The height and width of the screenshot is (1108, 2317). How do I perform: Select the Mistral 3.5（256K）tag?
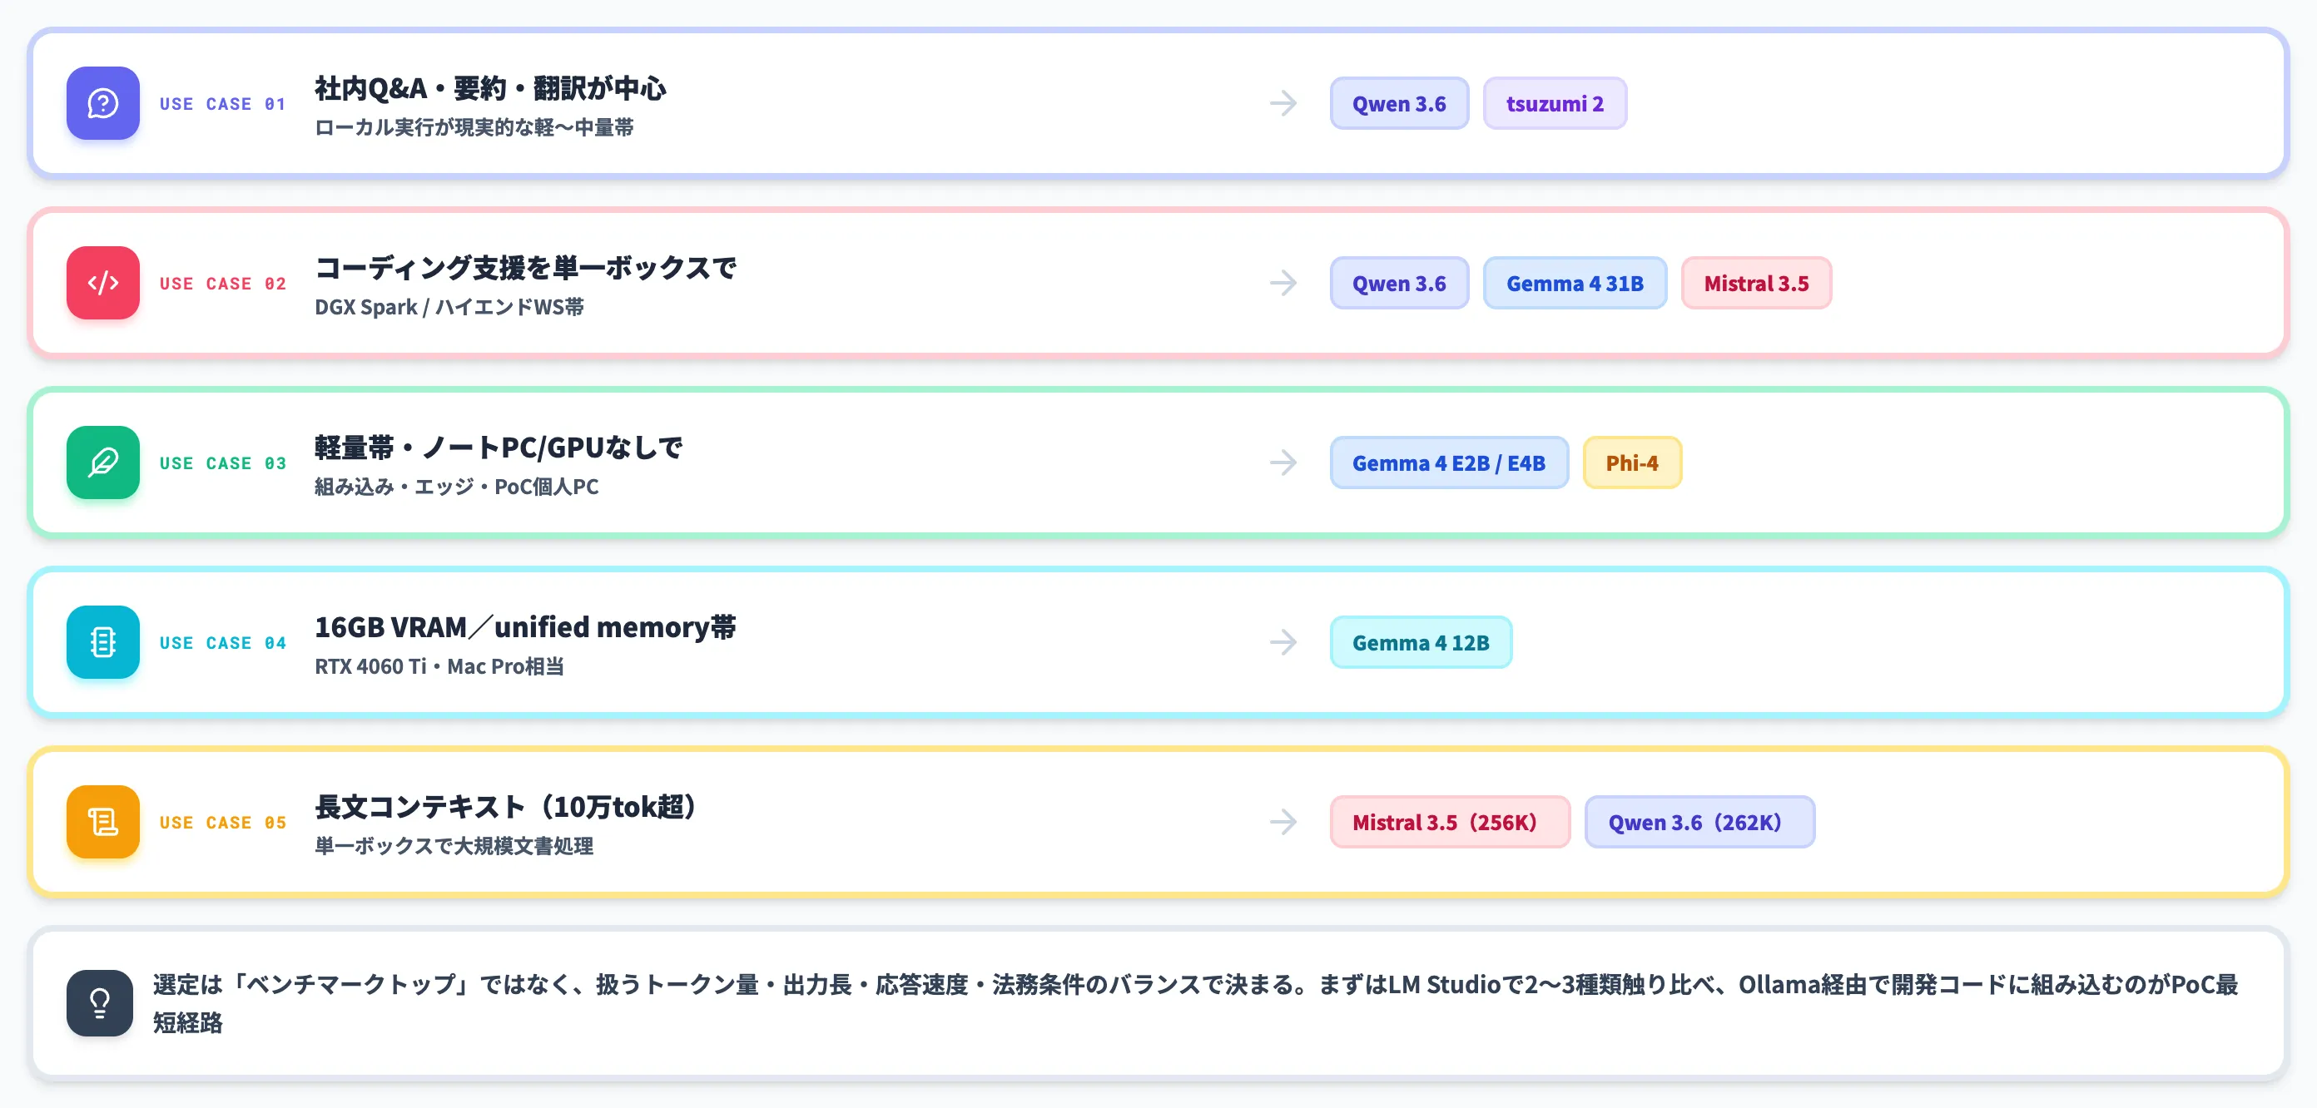[1450, 822]
